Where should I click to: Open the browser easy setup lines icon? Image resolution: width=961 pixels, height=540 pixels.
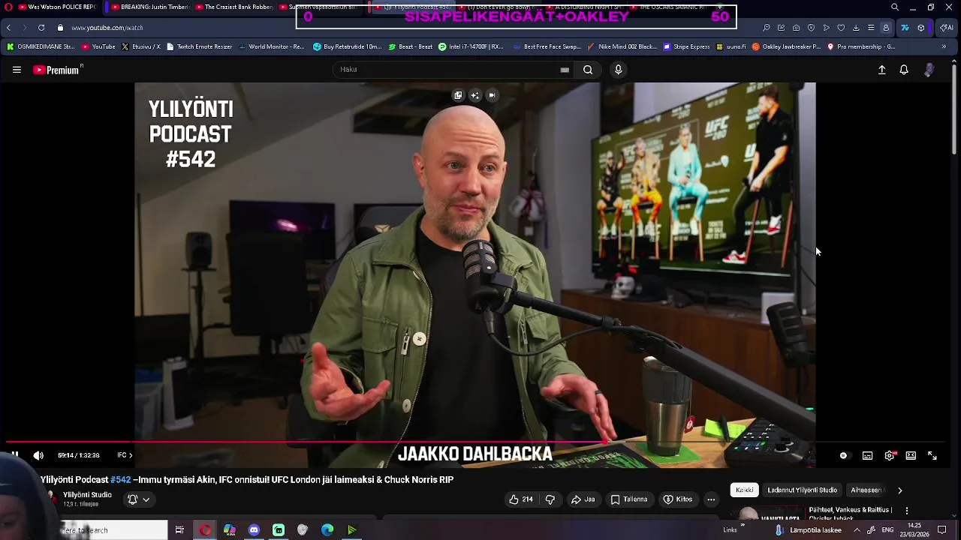[x=871, y=28]
